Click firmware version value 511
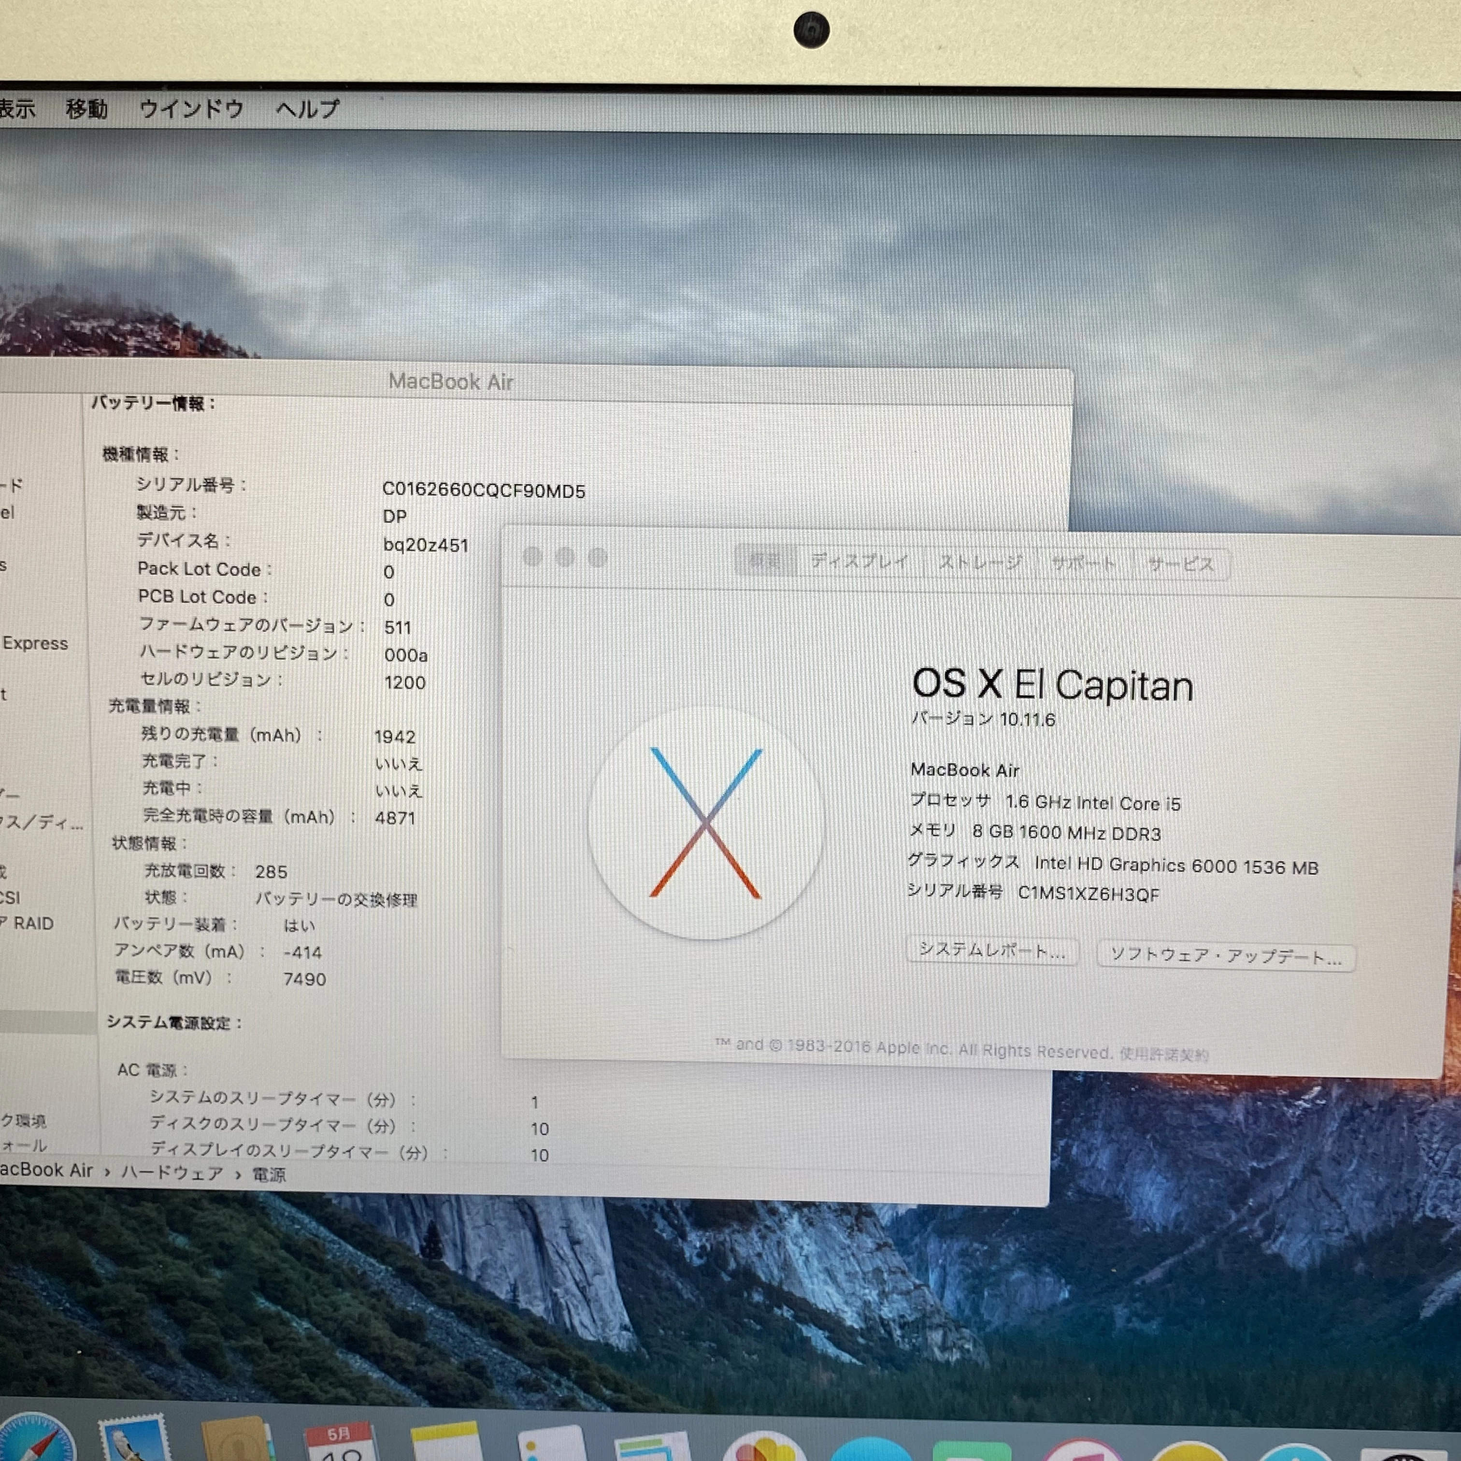This screenshot has height=1461, width=1461. pos(398,628)
